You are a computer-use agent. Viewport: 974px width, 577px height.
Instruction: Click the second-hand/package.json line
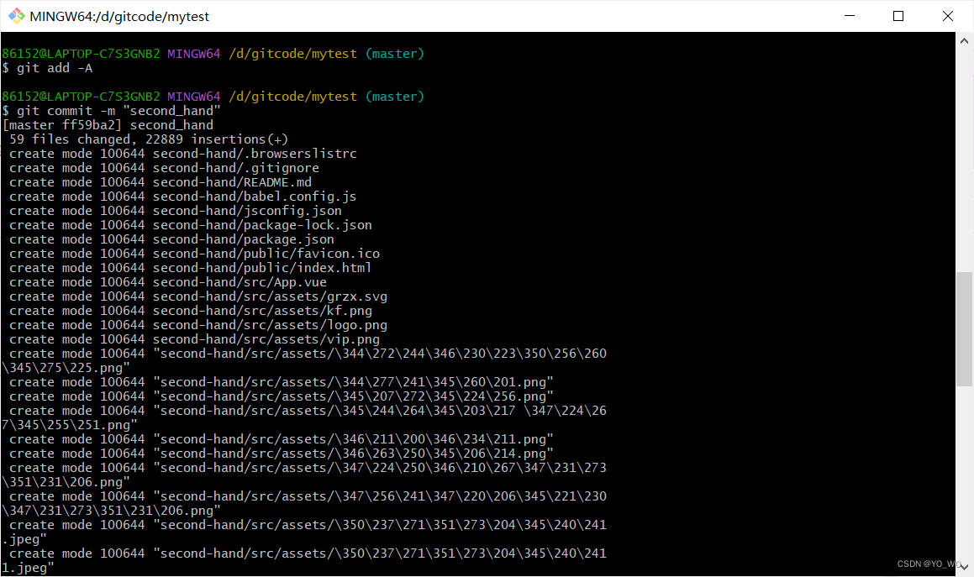click(171, 239)
